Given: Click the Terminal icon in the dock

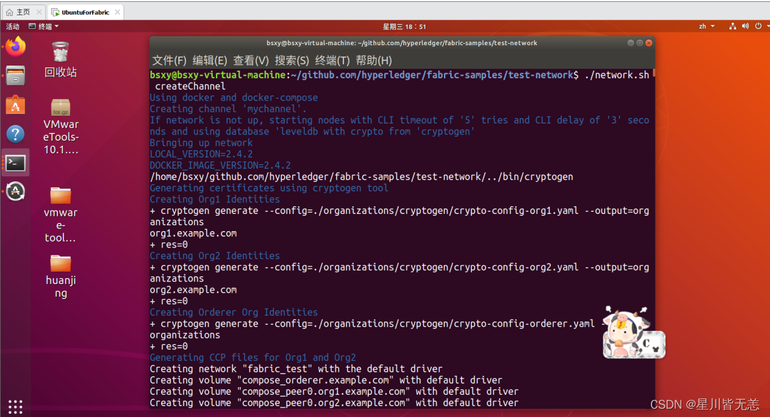Looking at the screenshot, I should pyautogui.click(x=15, y=163).
